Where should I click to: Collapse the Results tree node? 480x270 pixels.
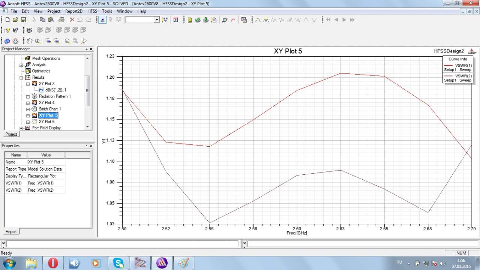(x=22, y=78)
